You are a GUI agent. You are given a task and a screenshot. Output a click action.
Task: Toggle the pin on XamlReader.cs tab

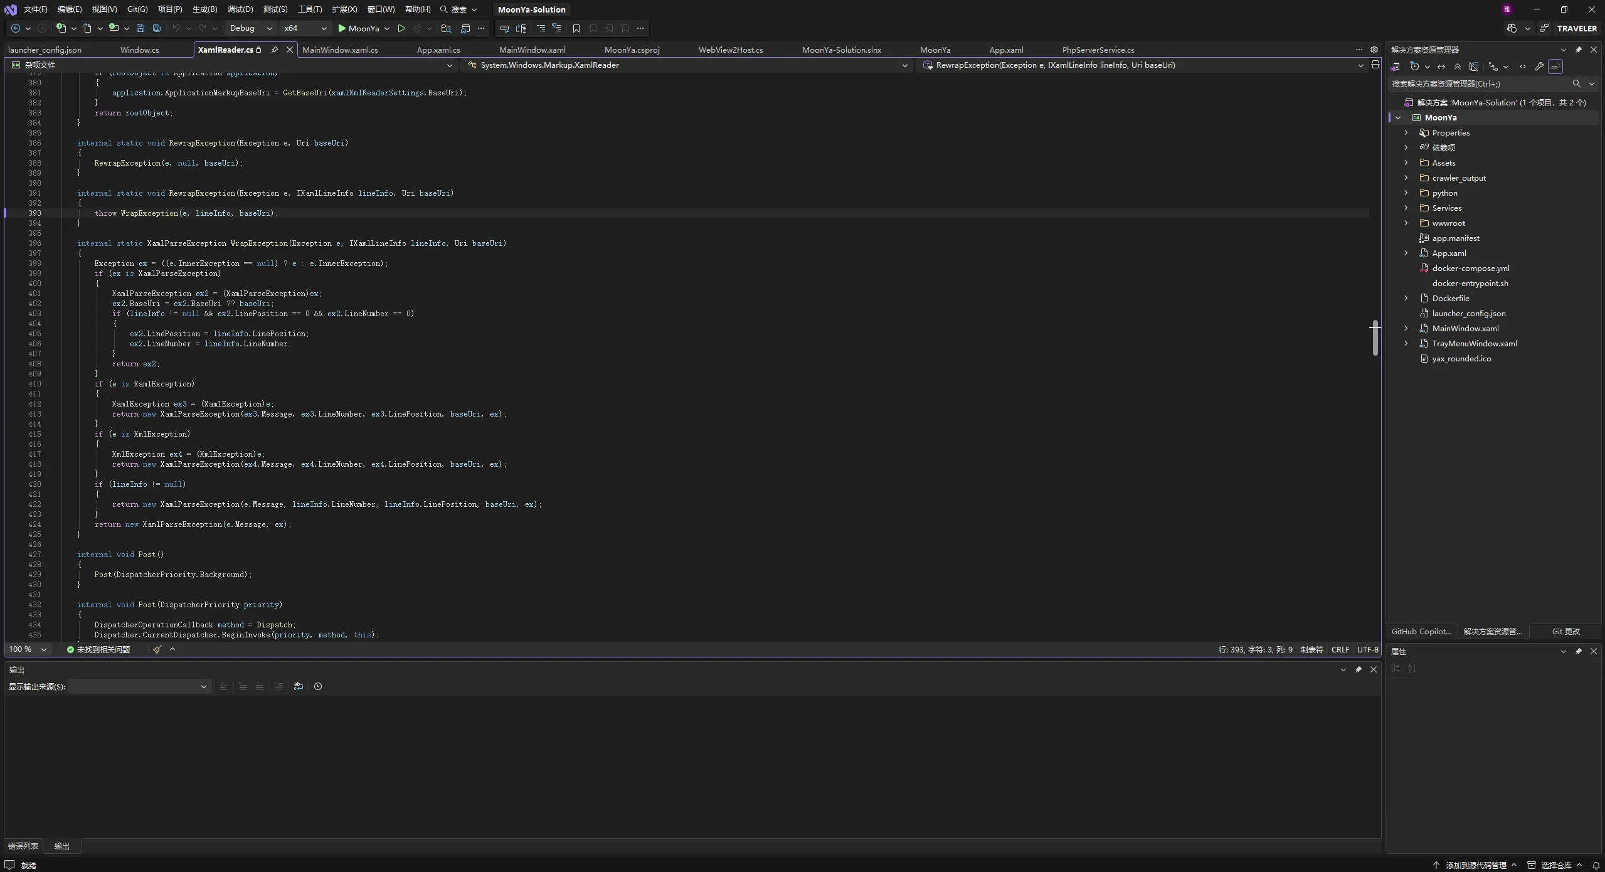pyautogui.click(x=274, y=50)
